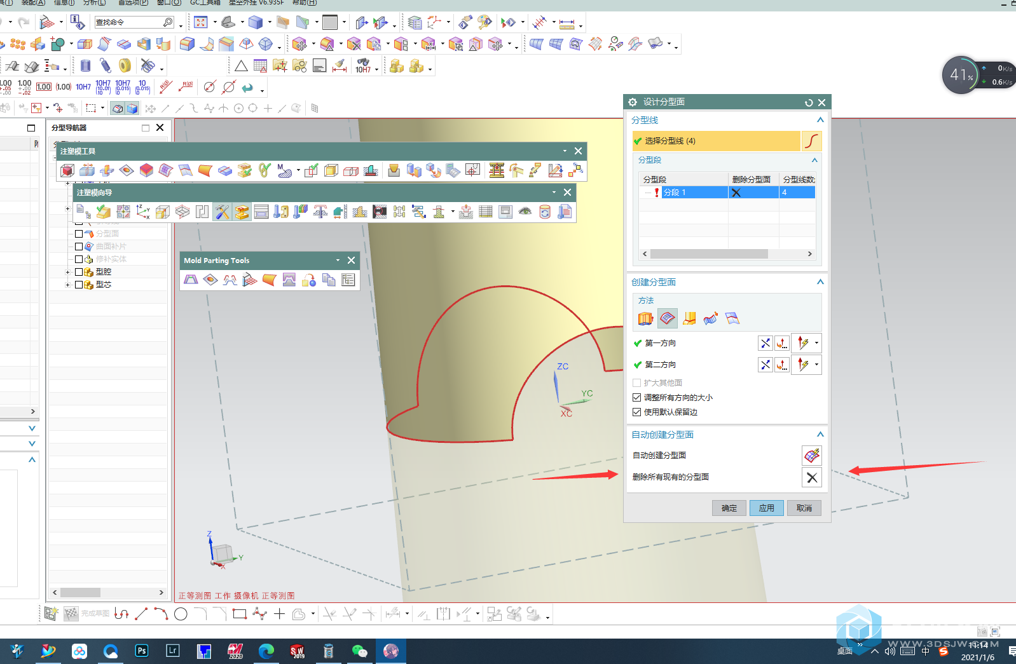Expand the 型芯 tree node

pyautogui.click(x=68, y=285)
